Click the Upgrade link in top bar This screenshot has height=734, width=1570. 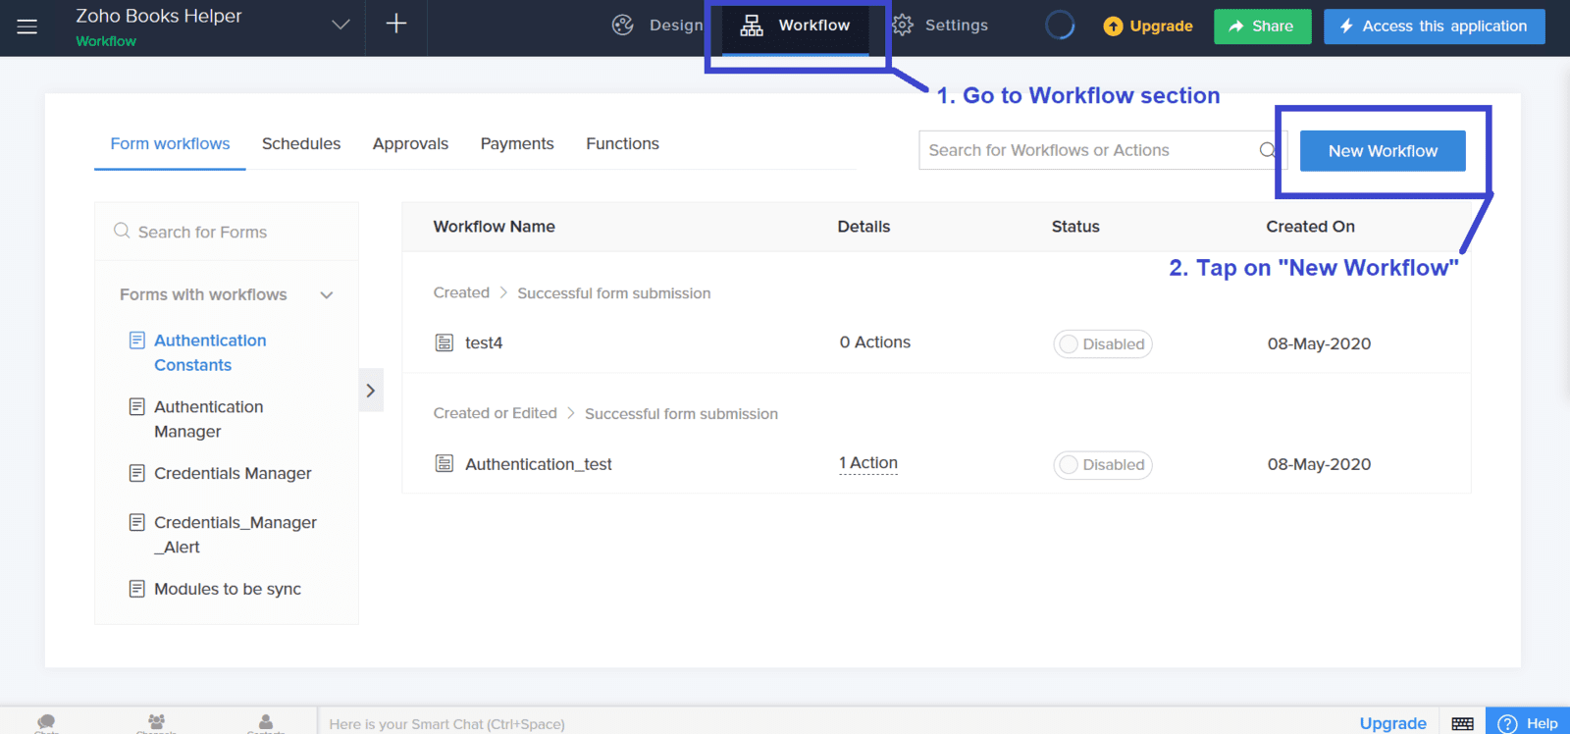point(1148,26)
